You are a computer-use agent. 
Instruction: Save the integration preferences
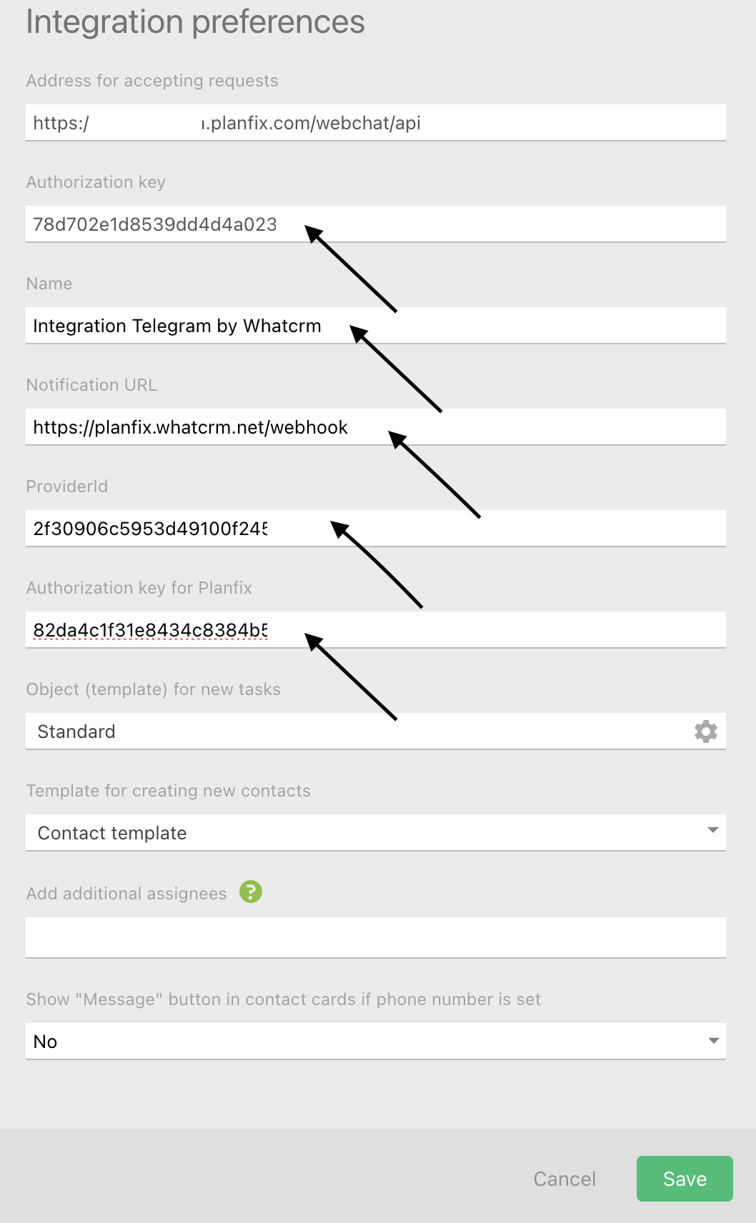[684, 1179]
